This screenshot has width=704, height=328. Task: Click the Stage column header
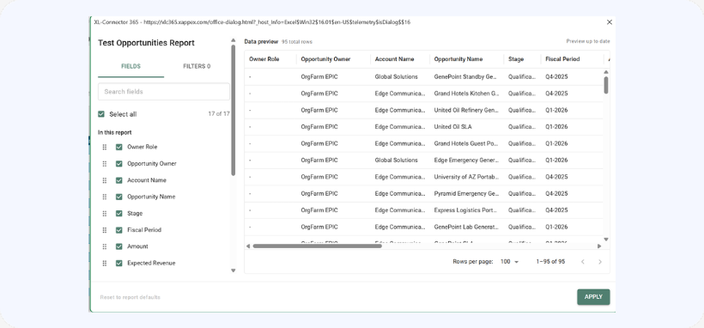click(516, 59)
